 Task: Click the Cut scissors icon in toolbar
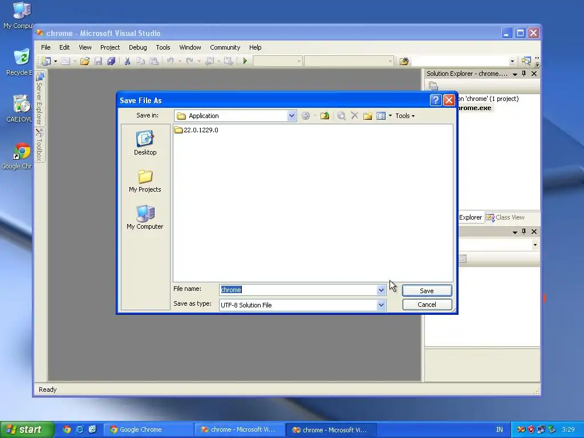pyautogui.click(x=127, y=61)
